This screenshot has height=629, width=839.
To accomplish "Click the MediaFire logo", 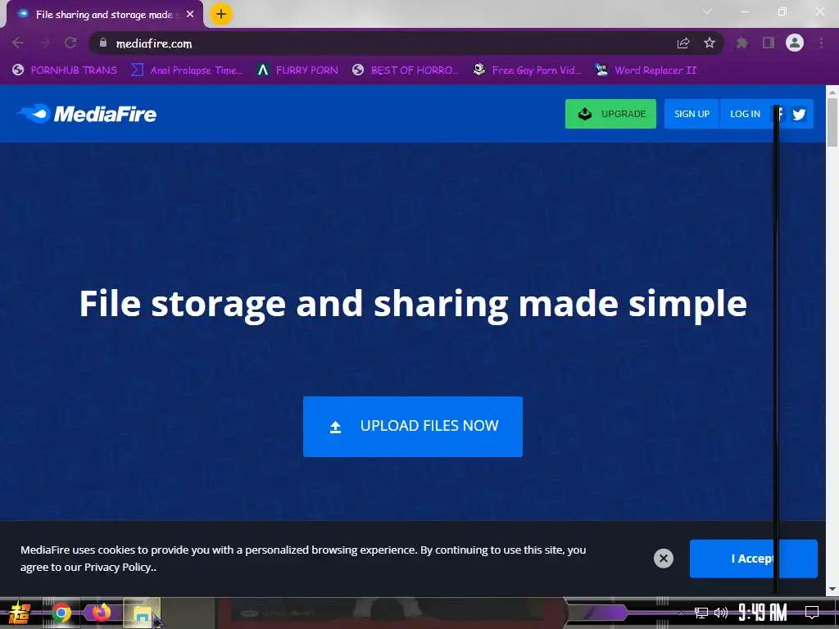I will [87, 114].
